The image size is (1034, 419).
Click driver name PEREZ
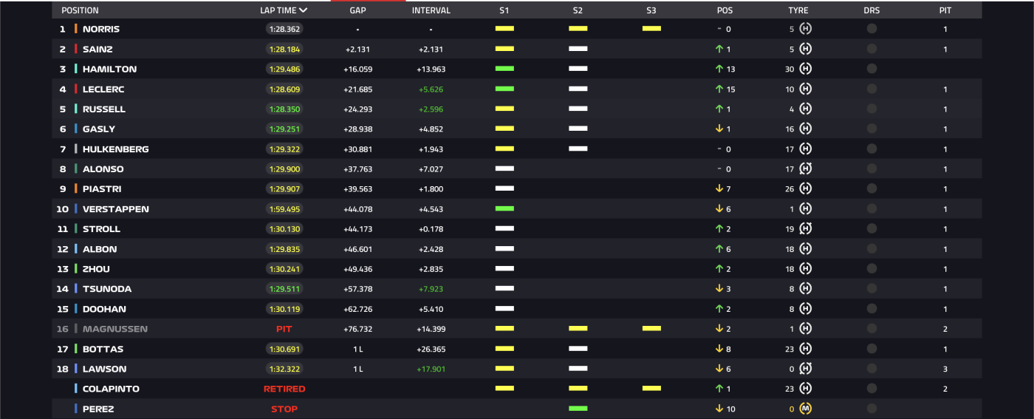[x=98, y=408]
